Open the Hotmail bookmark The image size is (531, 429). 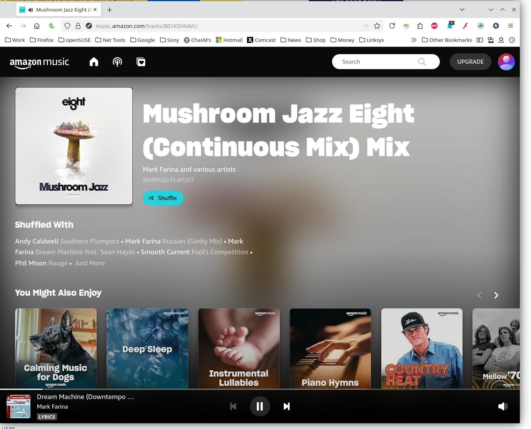tap(229, 40)
